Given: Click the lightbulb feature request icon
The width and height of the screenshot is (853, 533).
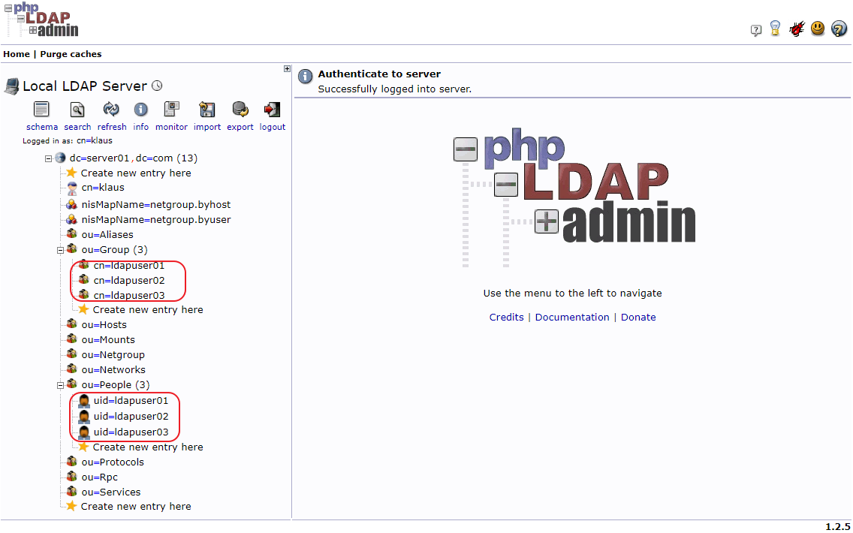Looking at the screenshot, I should pyautogui.click(x=776, y=29).
